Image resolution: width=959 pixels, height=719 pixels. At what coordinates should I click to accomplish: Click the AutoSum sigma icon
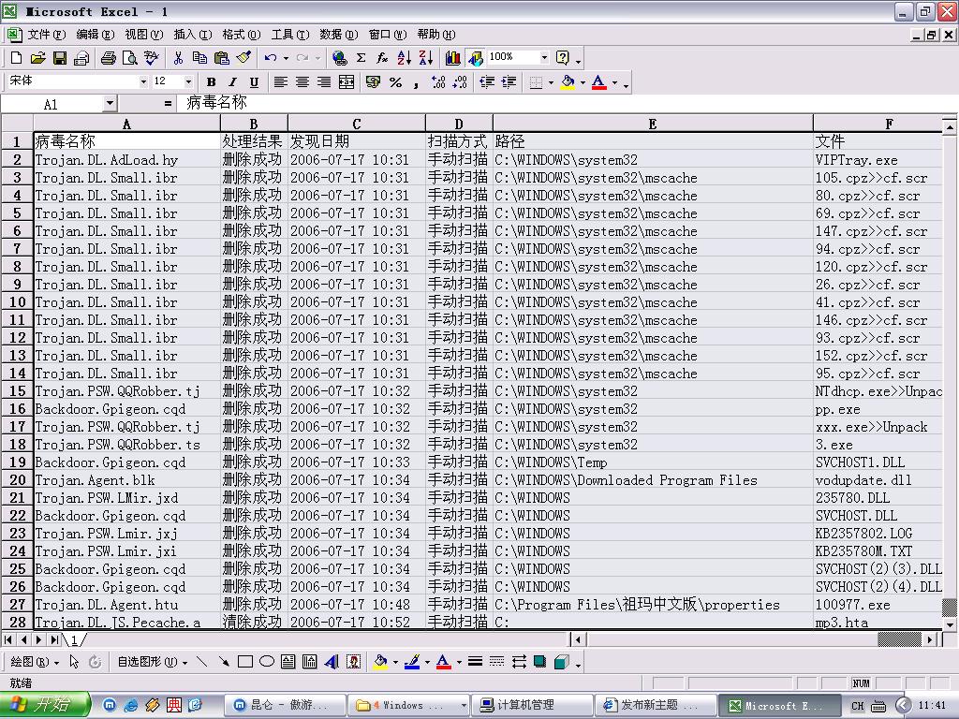coord(361,58)
